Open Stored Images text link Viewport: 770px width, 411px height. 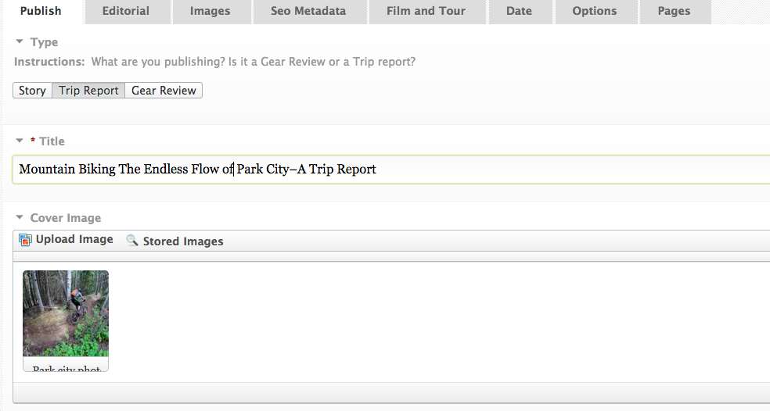coord(183,241)
